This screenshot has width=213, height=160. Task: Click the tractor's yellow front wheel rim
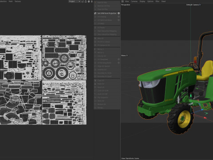point(184,119)
